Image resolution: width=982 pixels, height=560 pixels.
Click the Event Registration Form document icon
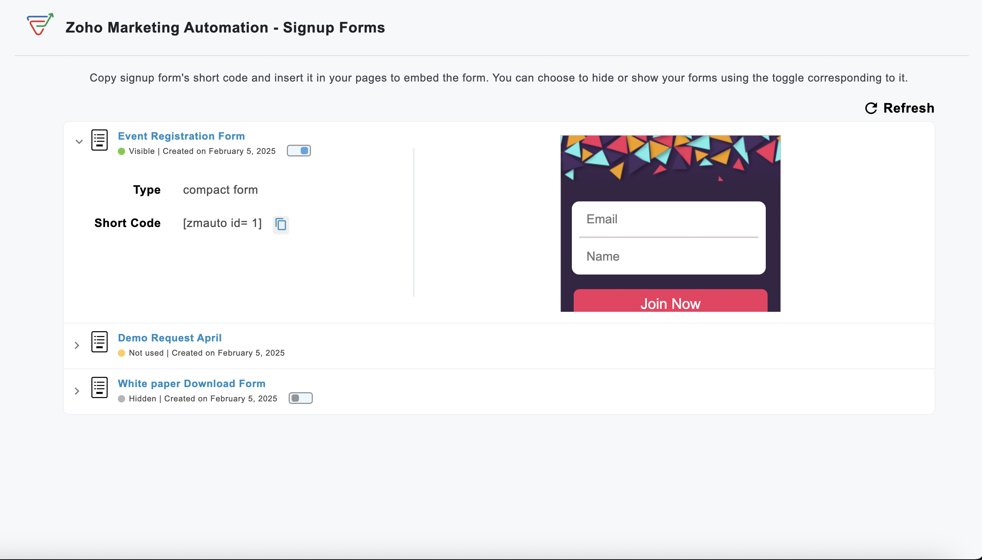99,140
